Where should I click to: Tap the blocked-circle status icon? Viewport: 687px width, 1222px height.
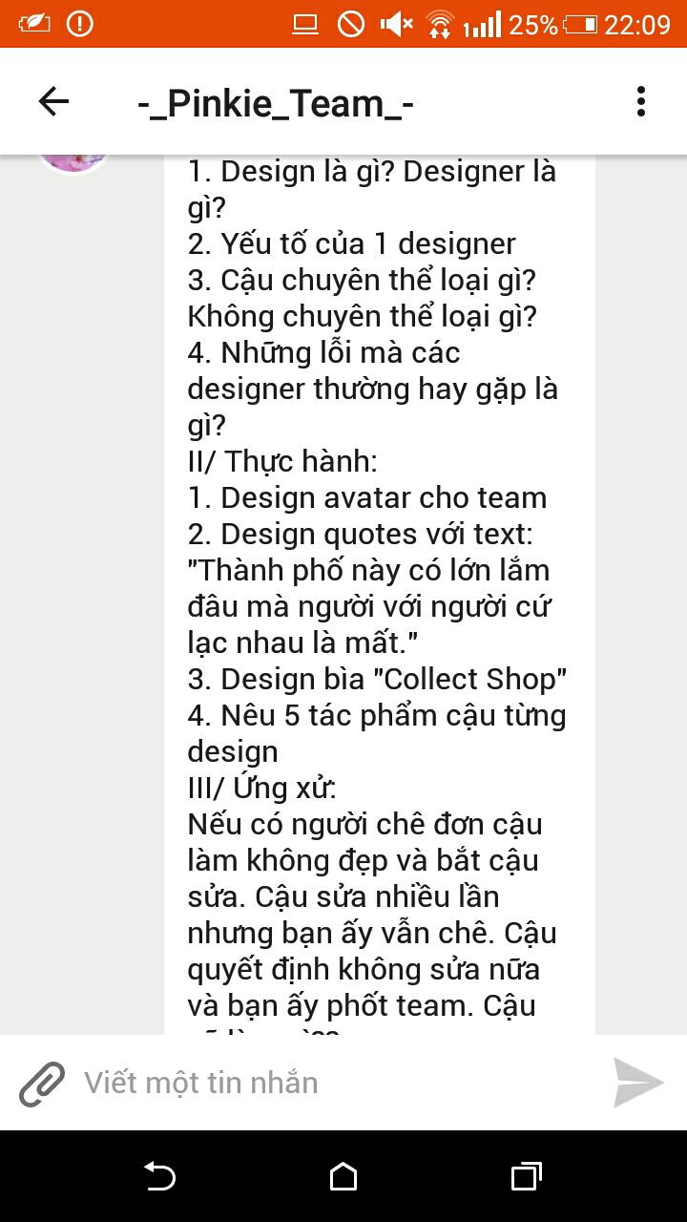tap(351, 24)
